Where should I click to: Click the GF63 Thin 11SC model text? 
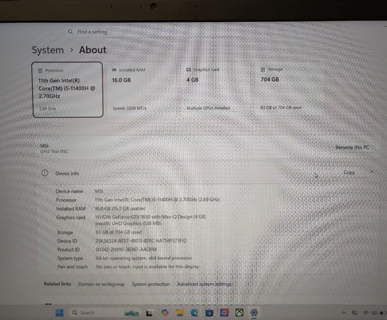(54, 151)
